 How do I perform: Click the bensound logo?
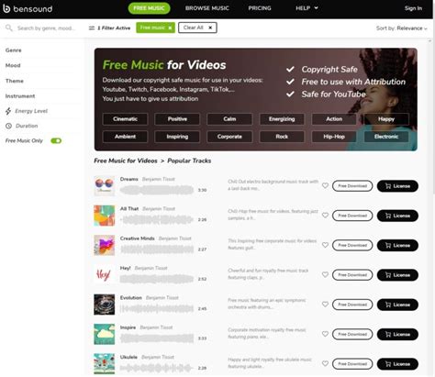coord(28,8)
